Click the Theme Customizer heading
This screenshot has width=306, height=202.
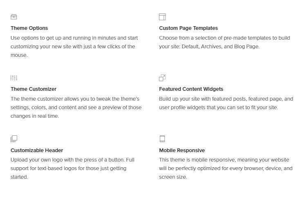point(34,89)
